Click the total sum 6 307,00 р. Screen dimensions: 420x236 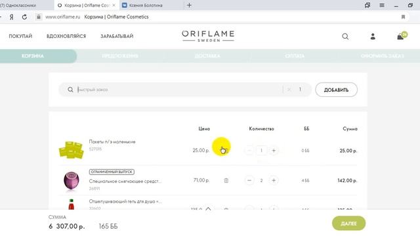pos(67,226)
